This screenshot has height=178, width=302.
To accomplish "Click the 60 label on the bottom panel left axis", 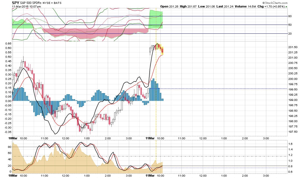I will click(x=9, y=153).
